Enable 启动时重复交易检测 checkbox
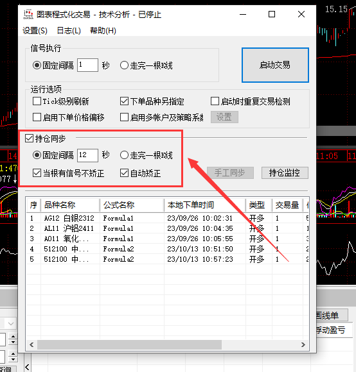Viewport: 356px width, 372px height. coord(215,101)
